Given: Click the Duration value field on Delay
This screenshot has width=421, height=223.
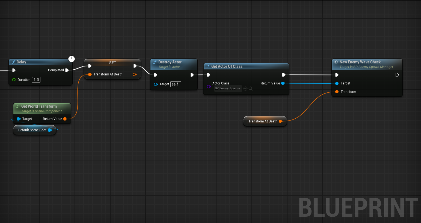Looking at the screenshot, I should 36,80.
